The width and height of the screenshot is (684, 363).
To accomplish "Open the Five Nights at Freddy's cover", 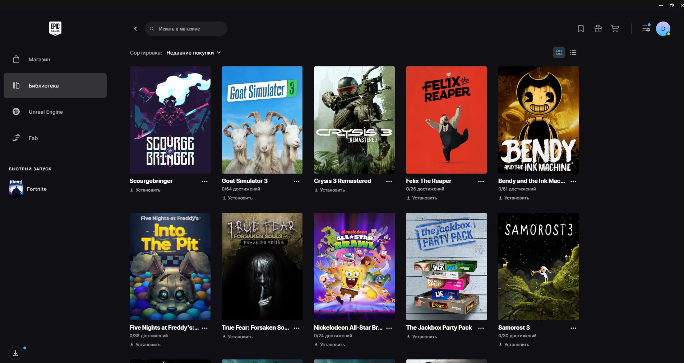I will [170, 267].
